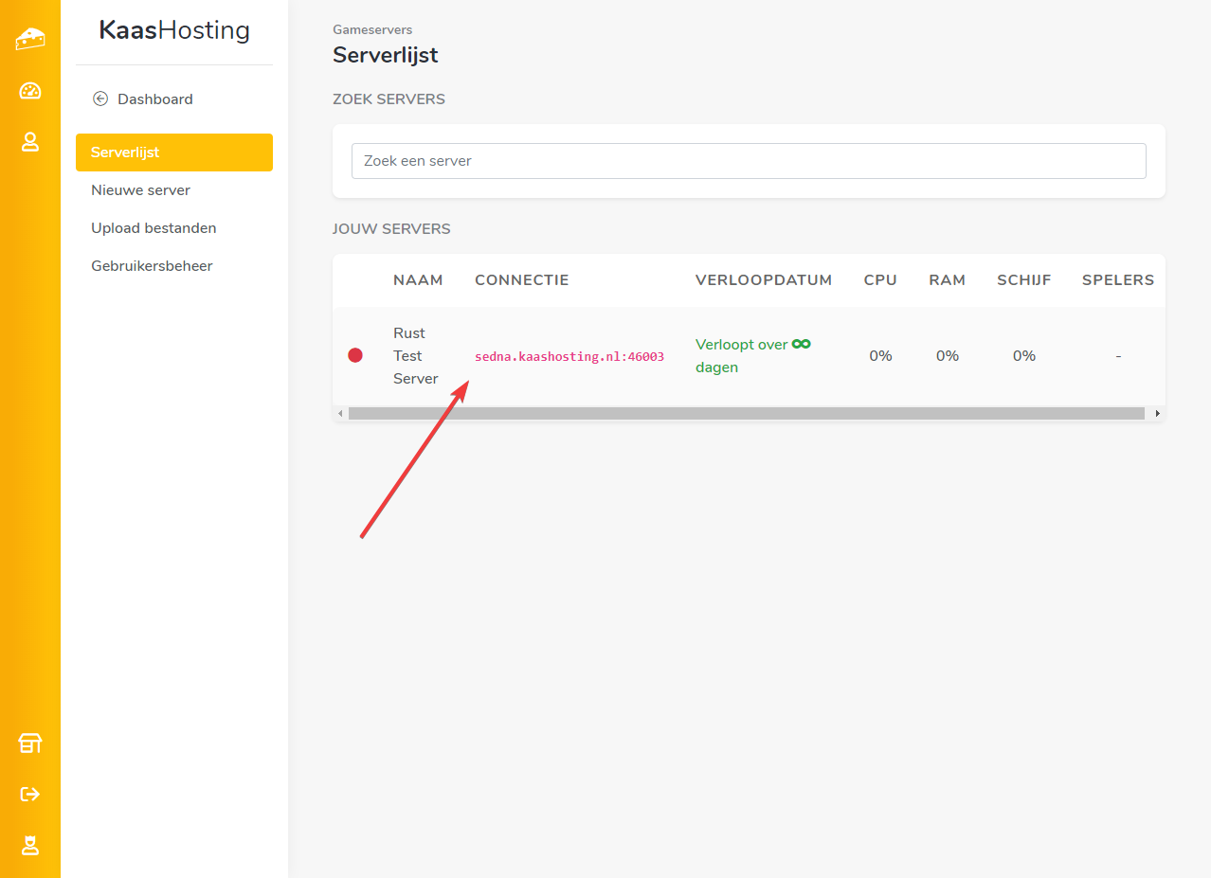Click the cheese logo icon

click(30, 39)
